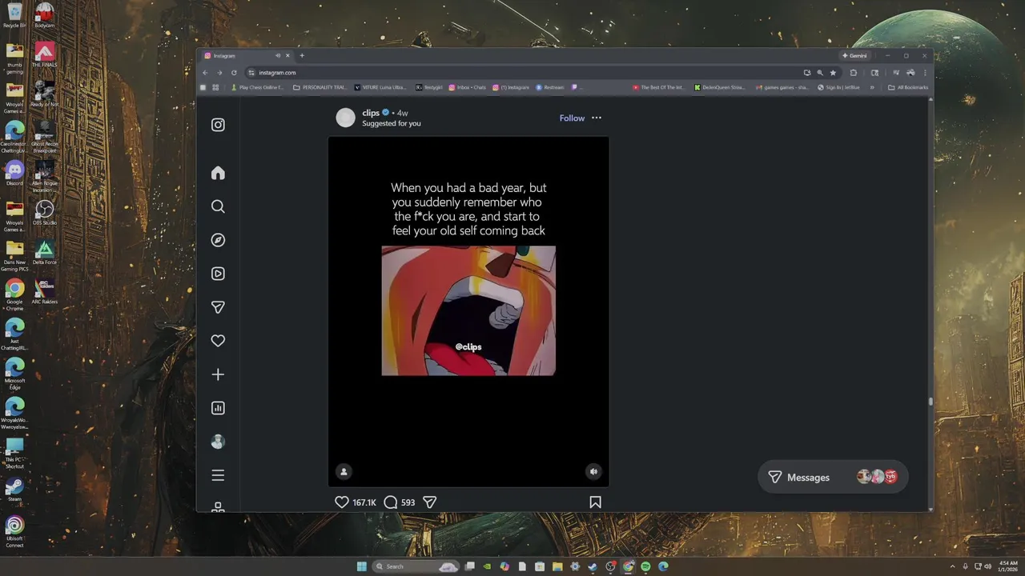Select the Discord desktop shortcut

coord(14,174)
